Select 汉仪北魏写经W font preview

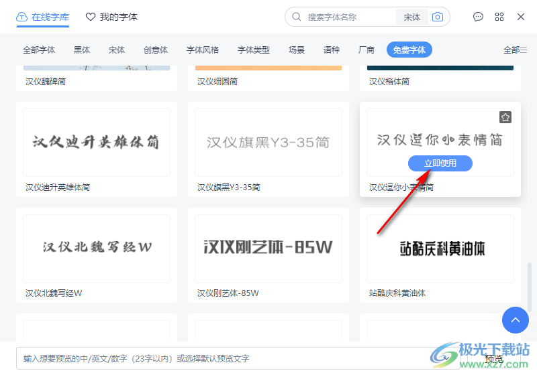pos(97,248)
